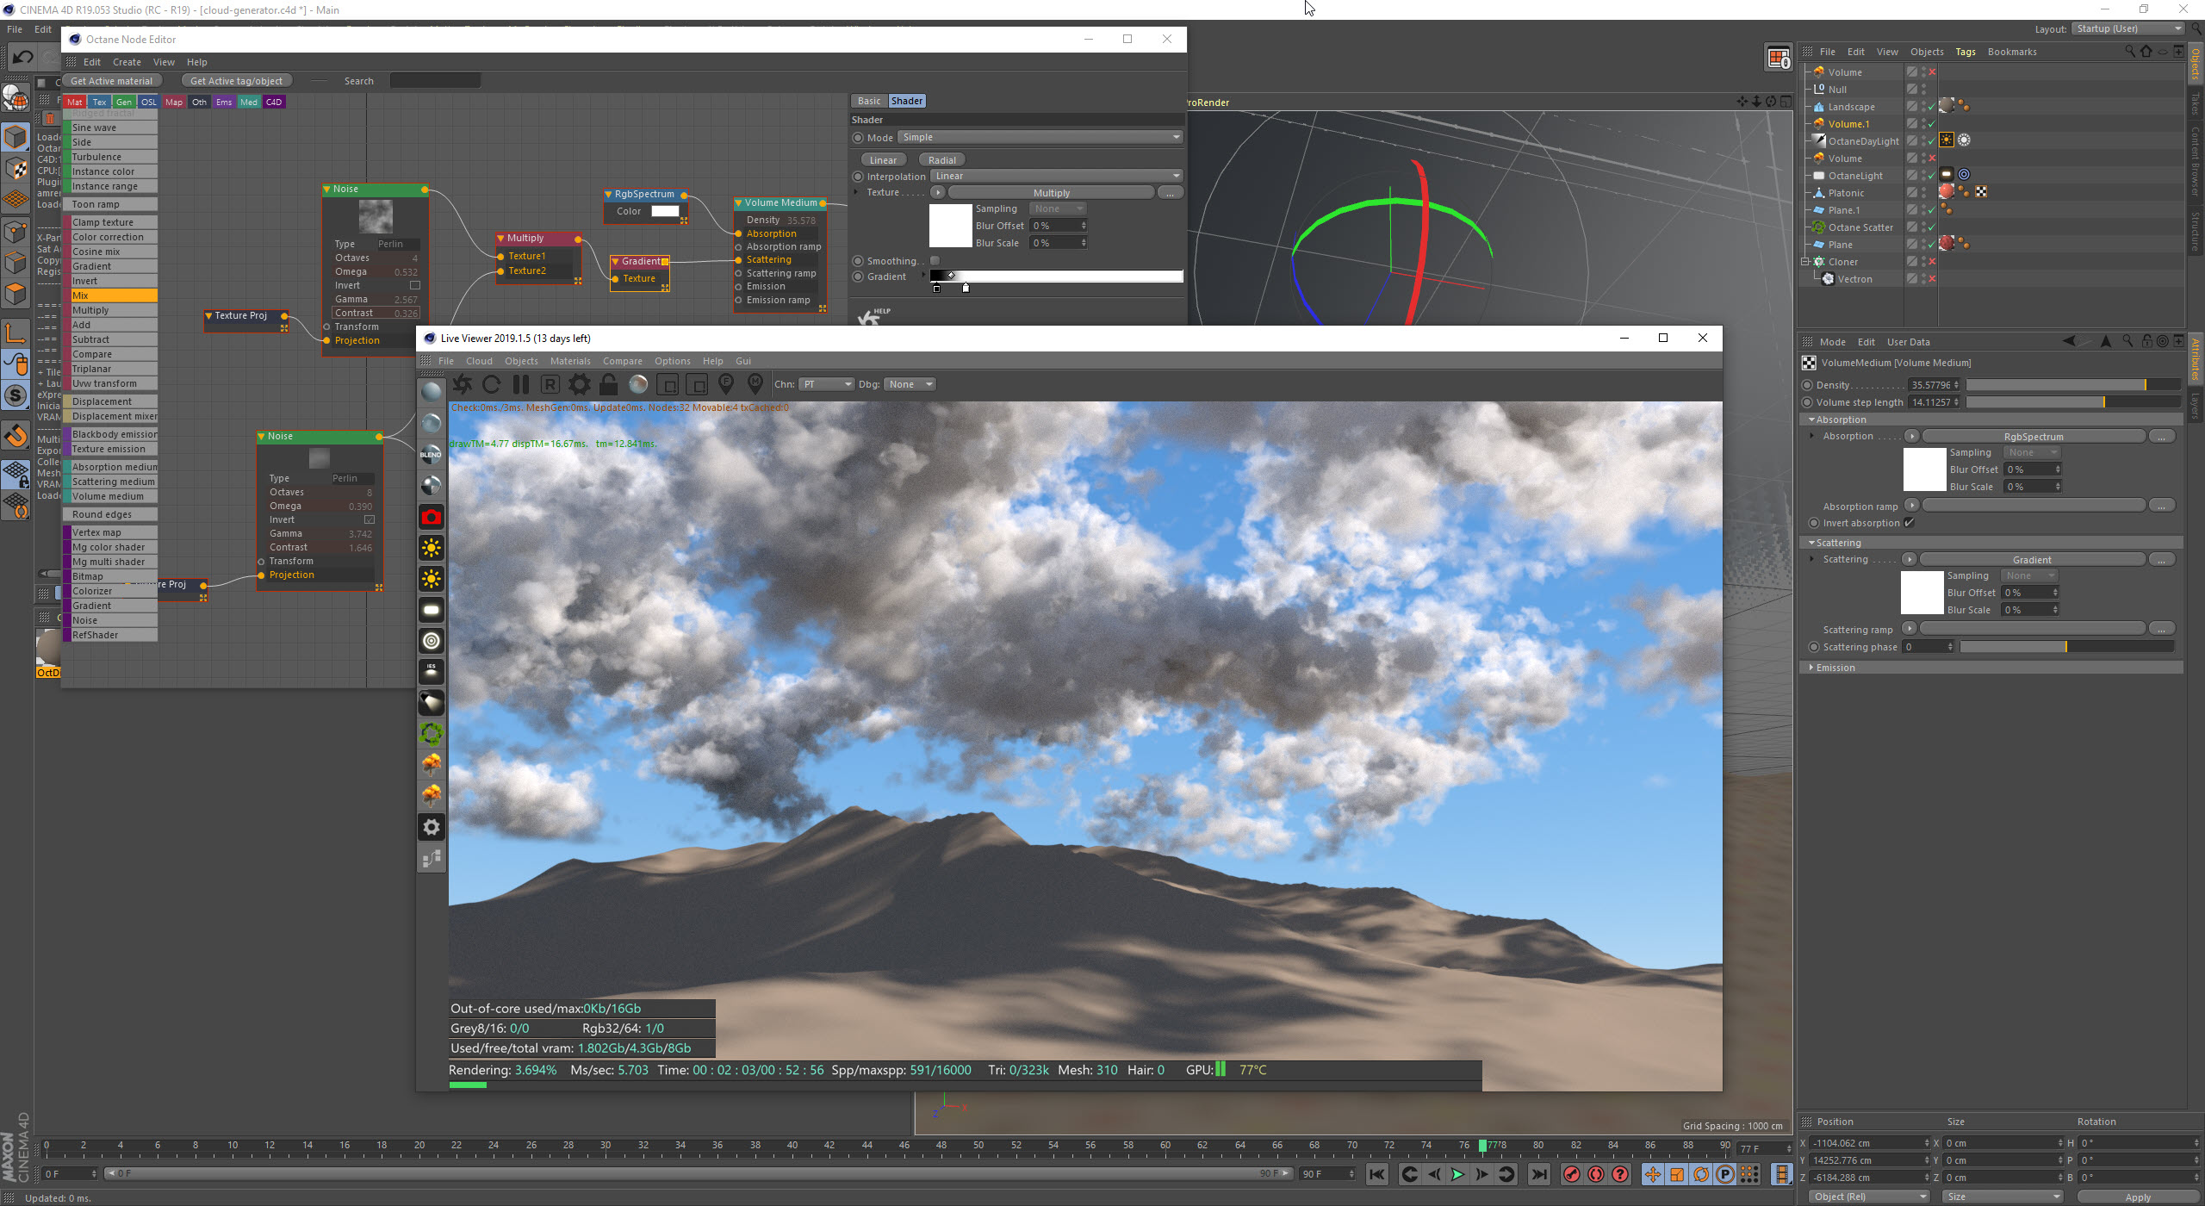
Task: Click the IES light icon
Action: pyautogui.click(x=432, y=671)
